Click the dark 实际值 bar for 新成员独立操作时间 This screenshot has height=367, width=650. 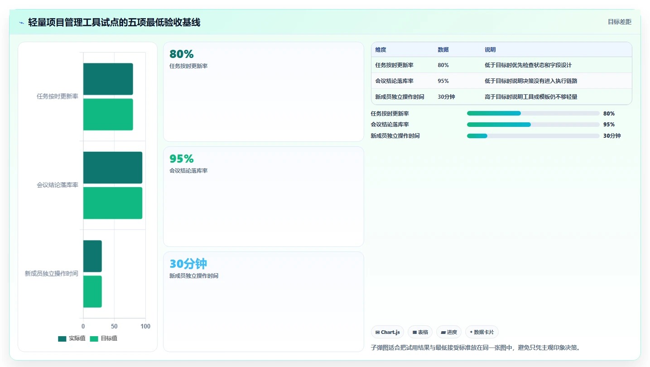[92, 256]
